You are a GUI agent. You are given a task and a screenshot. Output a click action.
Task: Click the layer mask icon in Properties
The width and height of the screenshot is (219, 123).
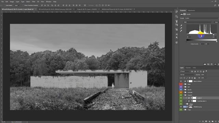184,14
